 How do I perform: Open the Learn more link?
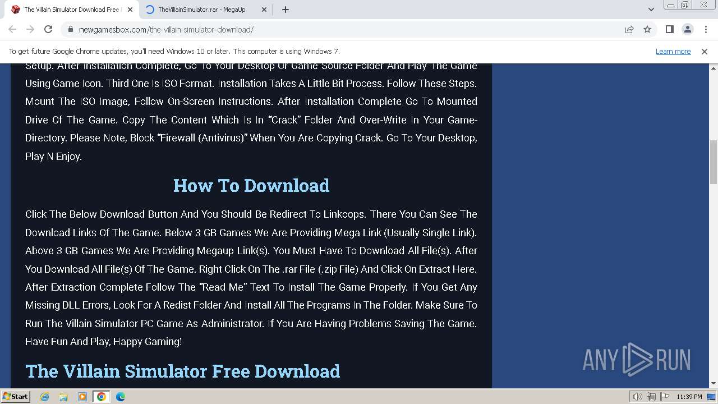click(673, 52)
